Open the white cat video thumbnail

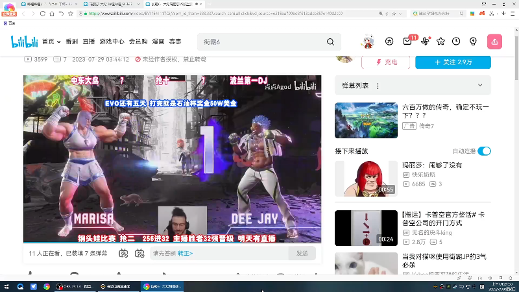tap(366, 263)
